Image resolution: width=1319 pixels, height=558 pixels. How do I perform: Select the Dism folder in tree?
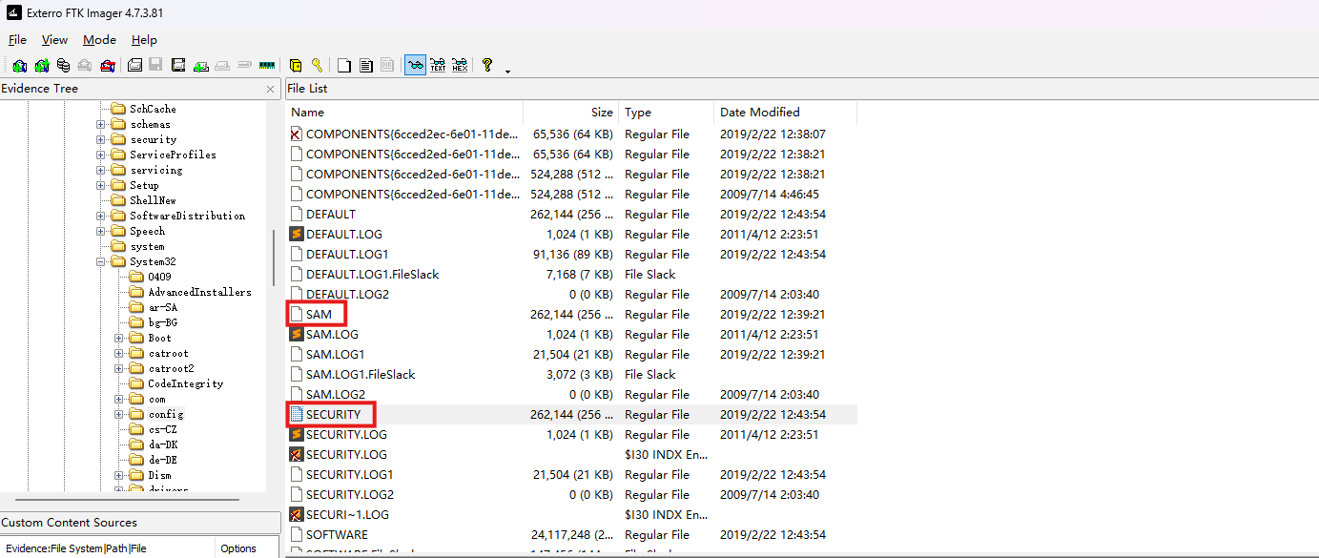[x=159, y=475]
